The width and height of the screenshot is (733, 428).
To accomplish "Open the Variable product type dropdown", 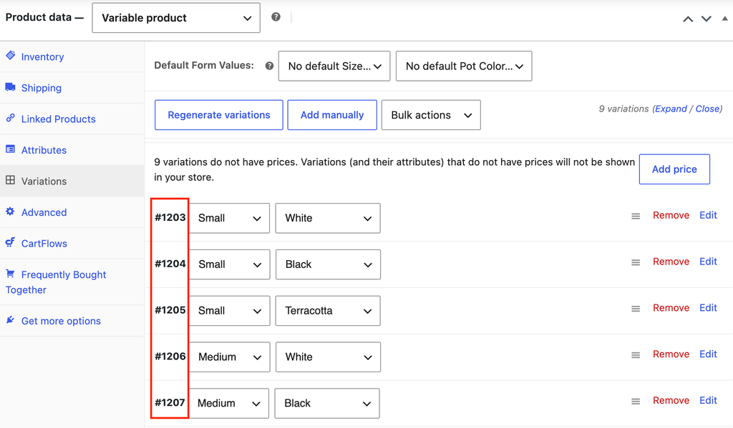I will click(x=176, y=18).
